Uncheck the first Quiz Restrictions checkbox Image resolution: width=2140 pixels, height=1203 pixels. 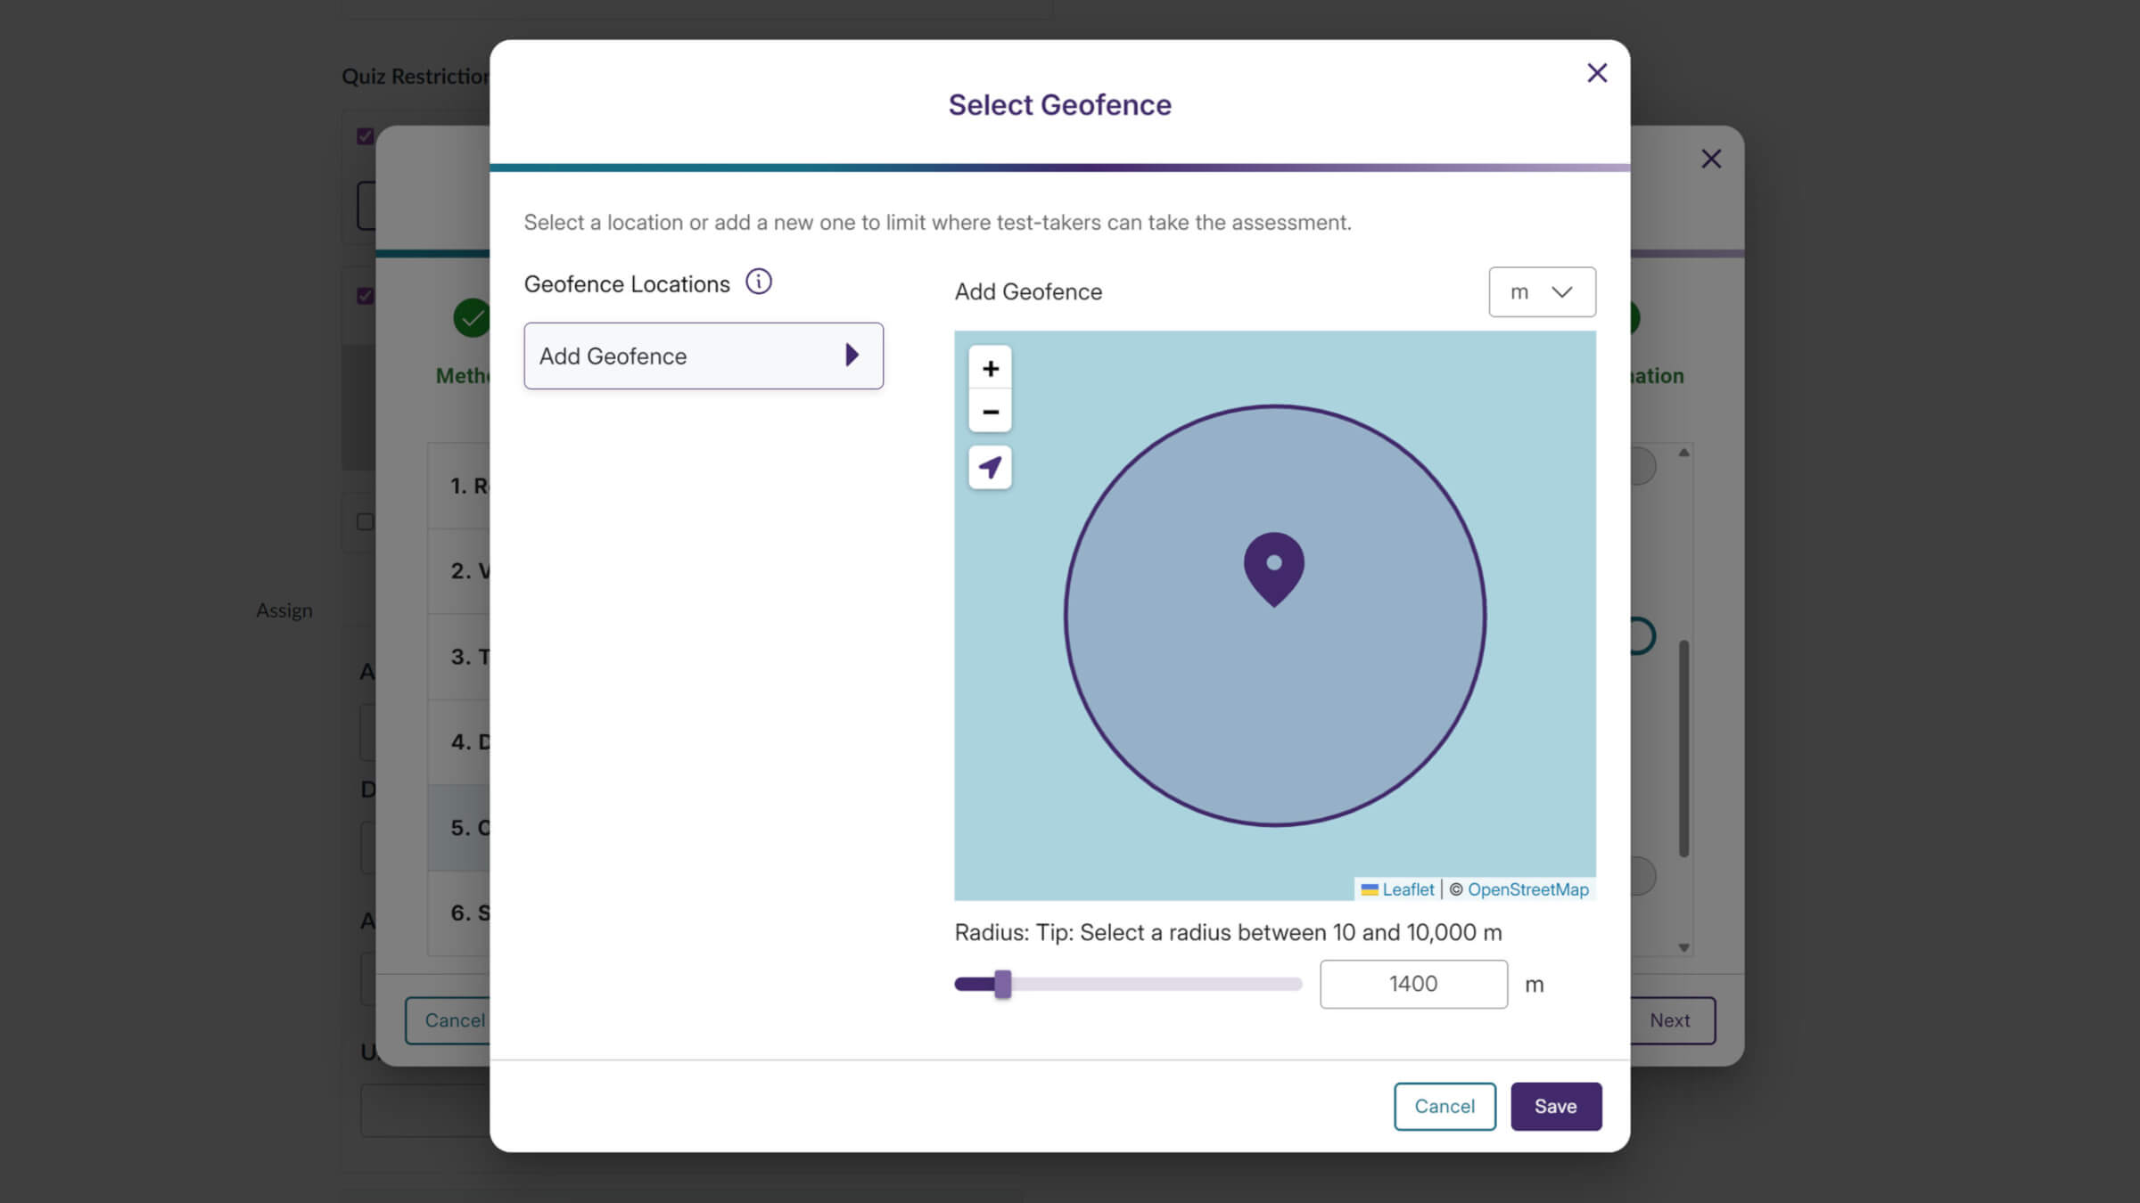pos(364,136)
